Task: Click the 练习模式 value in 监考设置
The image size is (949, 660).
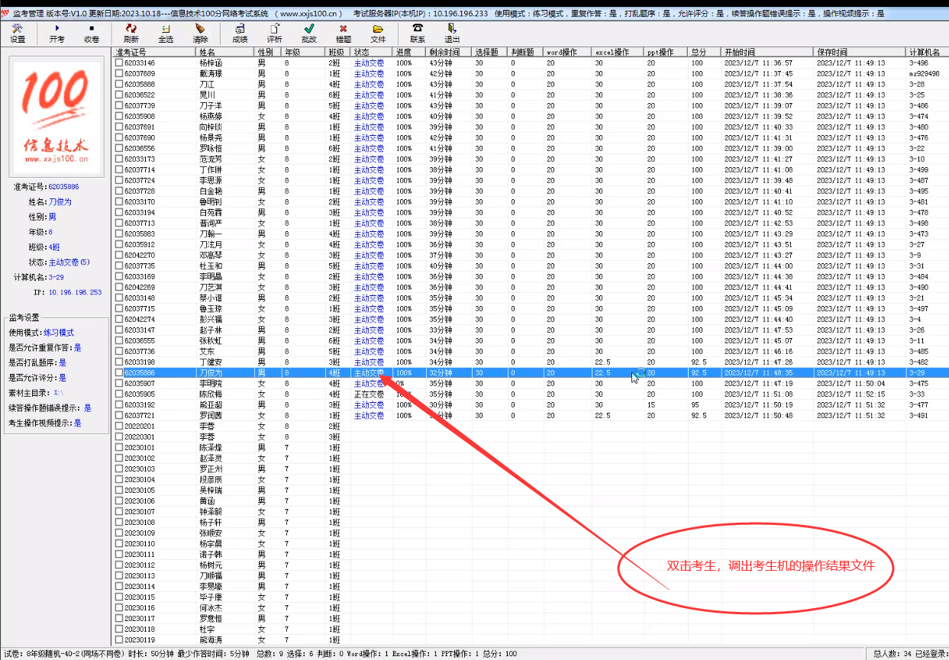Action: [x=59, y=333]
